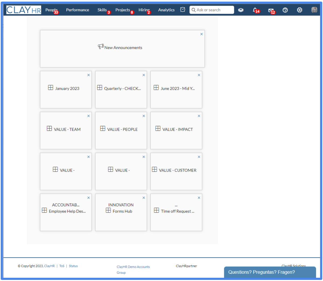Screen dimensions: 323x281
Task: Close the June 2023 - Mid Y... card
Action: click(x=199, y=75)
